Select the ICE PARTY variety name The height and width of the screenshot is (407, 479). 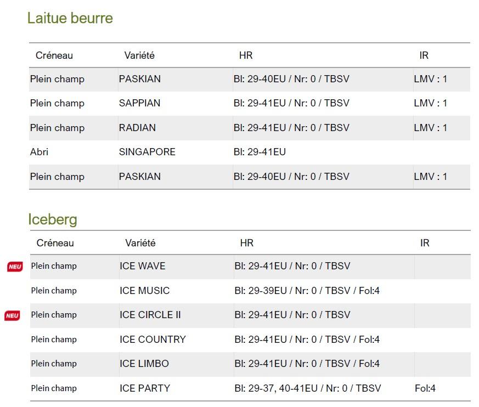coord(144,388)
